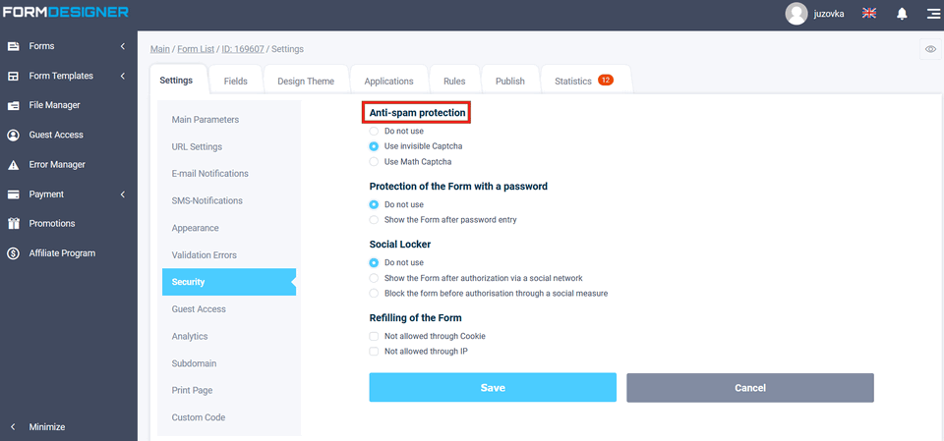The image size is (944, 441).
Task: Select the Use Math Captcha option
Action: coord(374,161)
